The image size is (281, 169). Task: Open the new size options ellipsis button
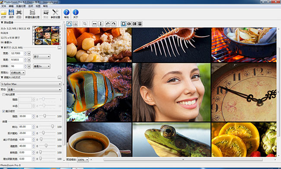[60, 48]
